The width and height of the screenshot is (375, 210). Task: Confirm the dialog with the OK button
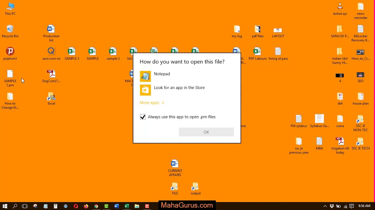click(206, 132)
